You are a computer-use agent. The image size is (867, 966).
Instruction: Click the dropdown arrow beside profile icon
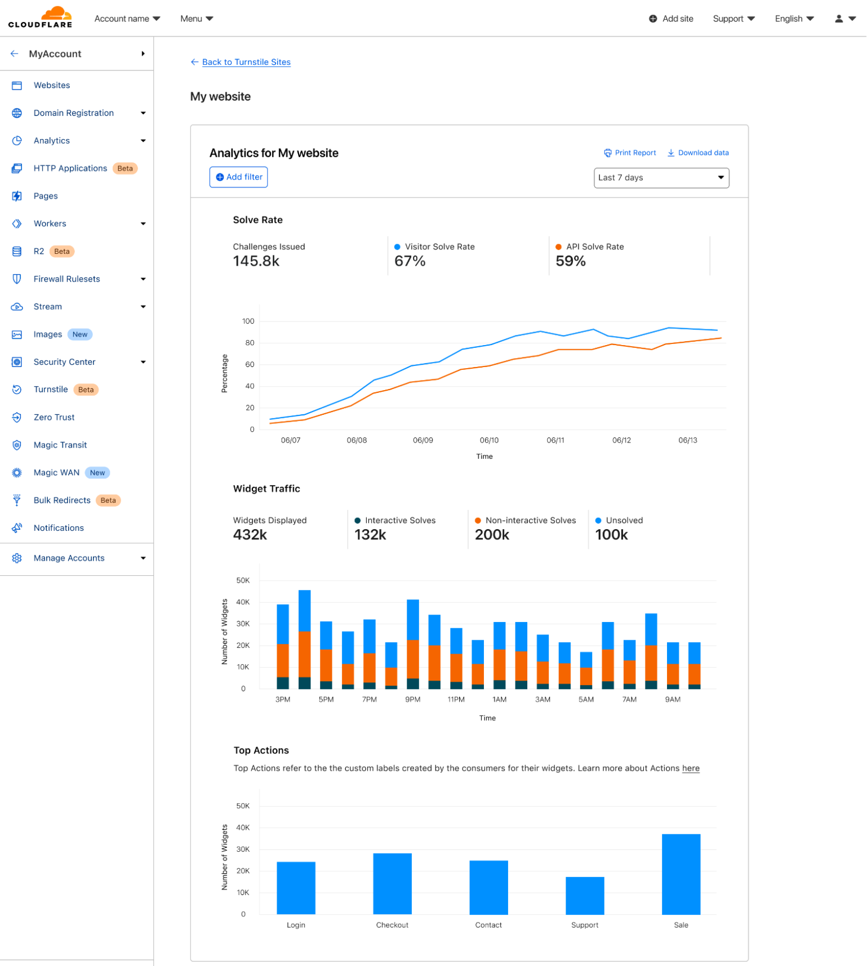852,19
